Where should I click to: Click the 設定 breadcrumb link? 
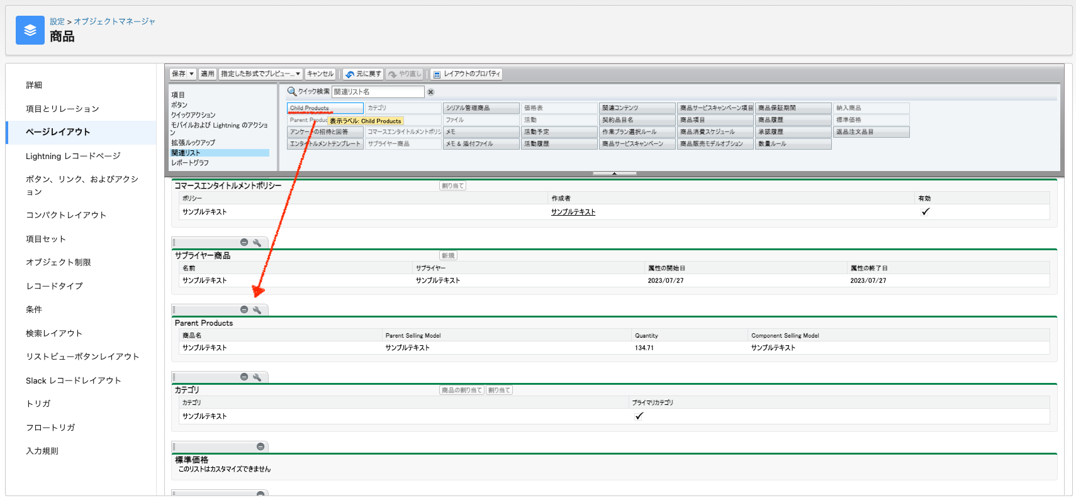point(57,21)
